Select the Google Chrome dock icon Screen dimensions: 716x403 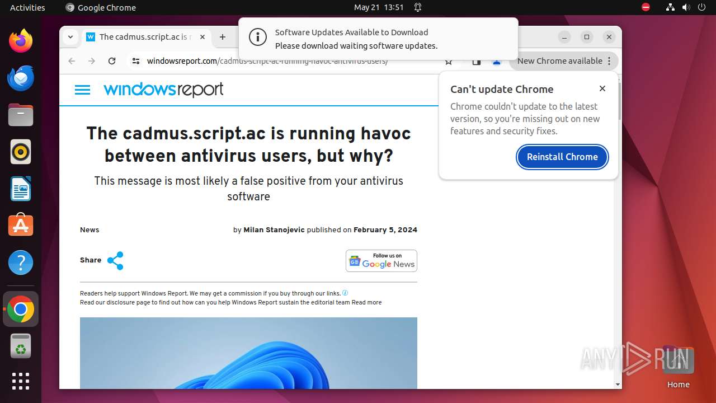pos(21,309)
